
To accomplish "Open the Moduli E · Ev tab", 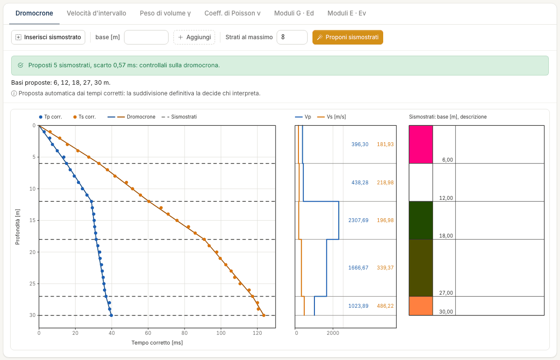I will tap(346, 13).
